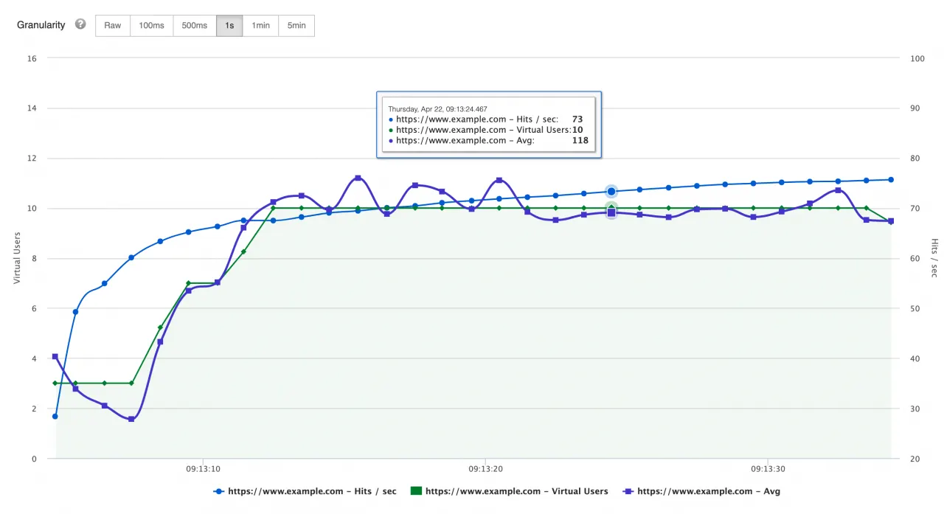Click tooltip Hits / sec value 73
944x514 pixels.
click(577, 119)
